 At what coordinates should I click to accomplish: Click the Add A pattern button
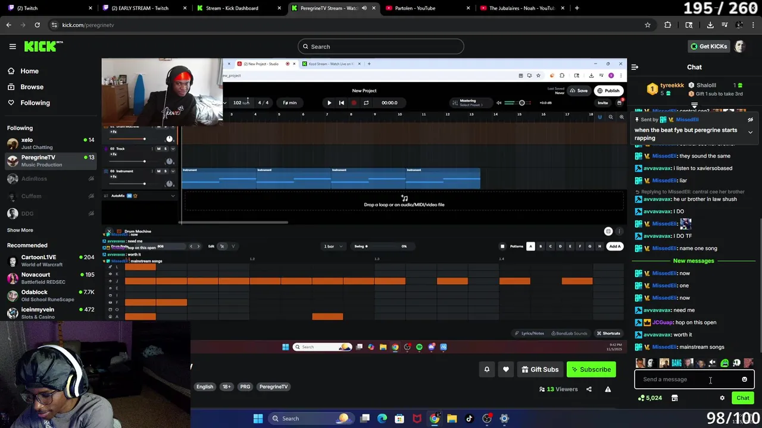[614, 247]
